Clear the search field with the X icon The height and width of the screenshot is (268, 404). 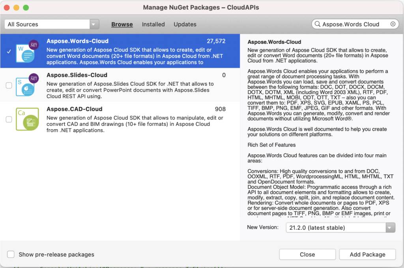pos(393,24)
